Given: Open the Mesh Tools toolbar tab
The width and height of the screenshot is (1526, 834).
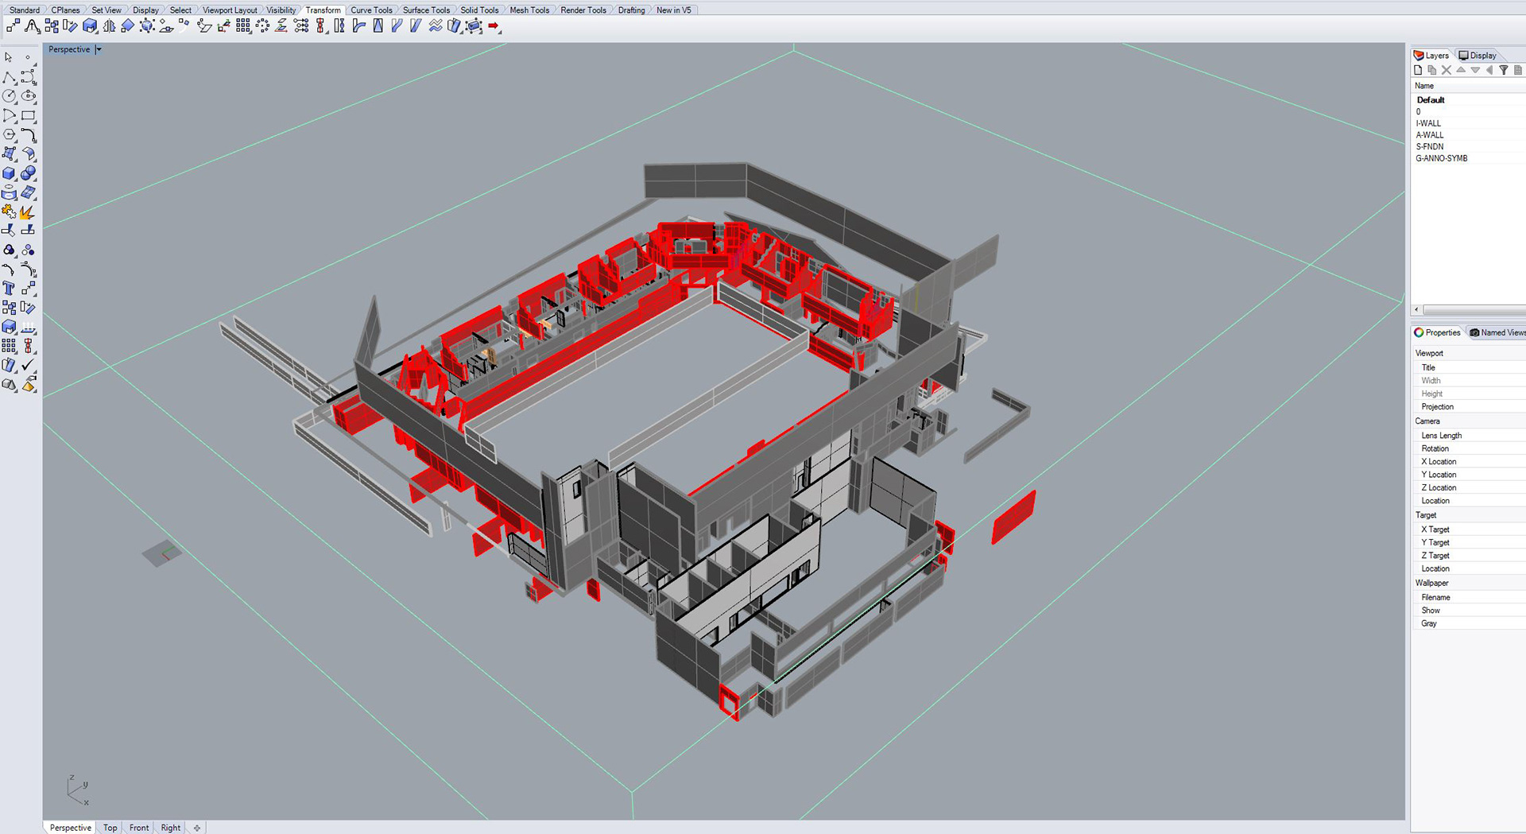Looking at the screenshot, I should coord(529,10).
